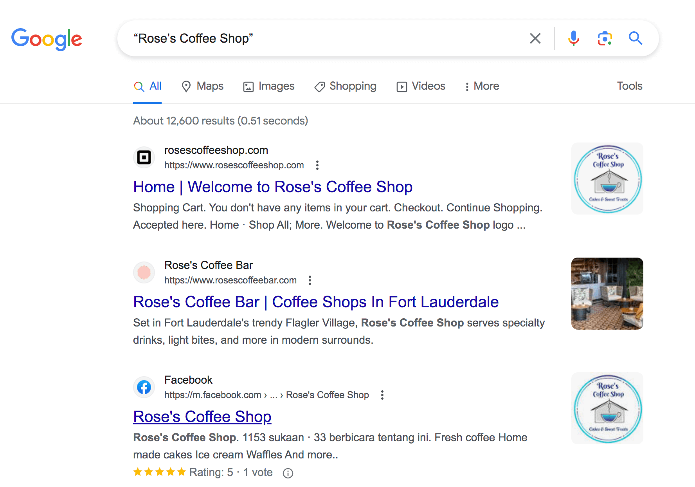This screenshot has width=695, height=487.
Task: Click the rosescoffeeshop.com site favicon
Action: 144,157
